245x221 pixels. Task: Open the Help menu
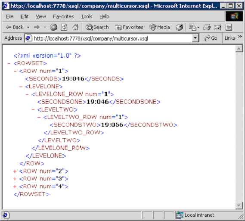[x=104, y=16]
